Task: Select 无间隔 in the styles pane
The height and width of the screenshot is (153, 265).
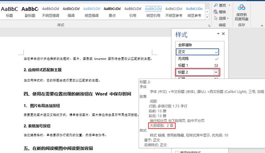Action: [x=198, y=59]
